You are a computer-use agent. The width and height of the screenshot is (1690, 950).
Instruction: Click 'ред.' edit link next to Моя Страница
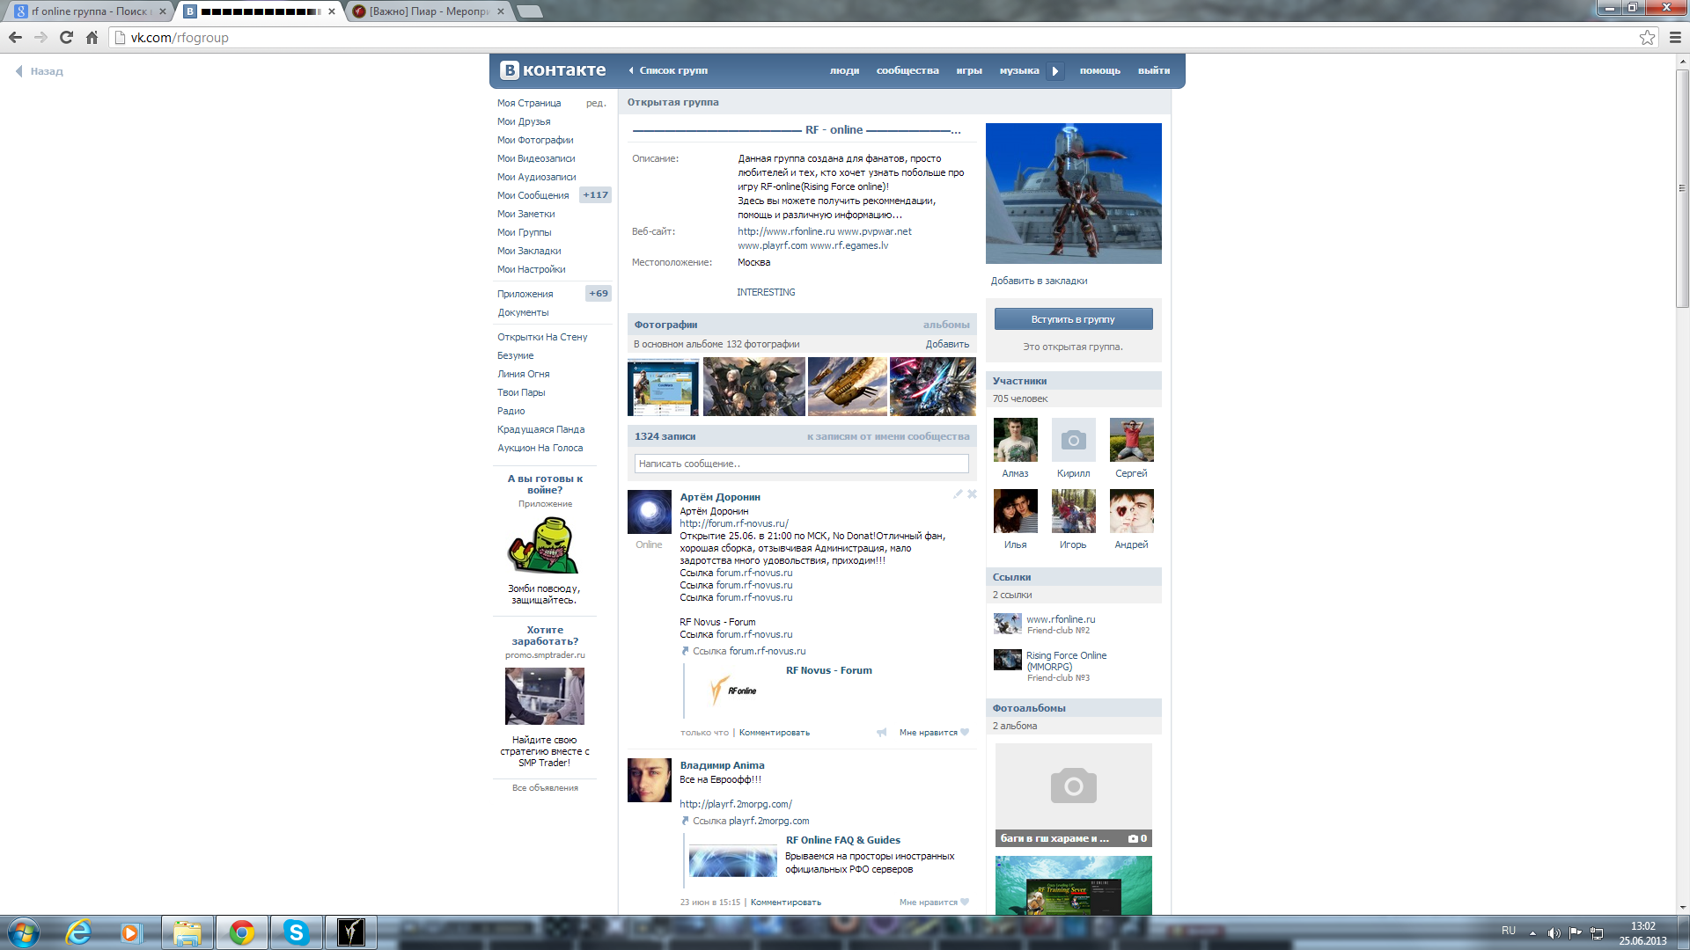coord(596,103)
